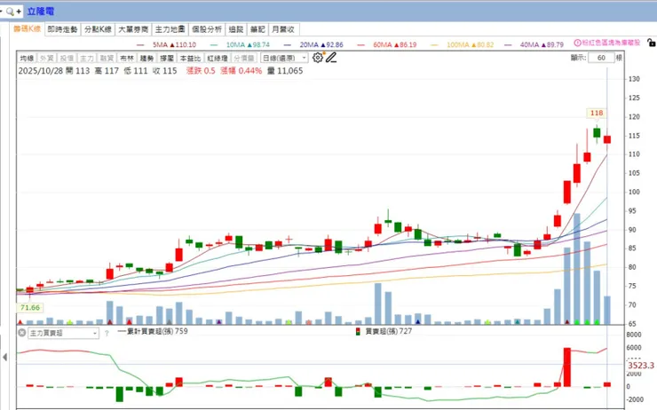
Task: Toggle the 布林 bands button
Action: (x=127, y=58)
